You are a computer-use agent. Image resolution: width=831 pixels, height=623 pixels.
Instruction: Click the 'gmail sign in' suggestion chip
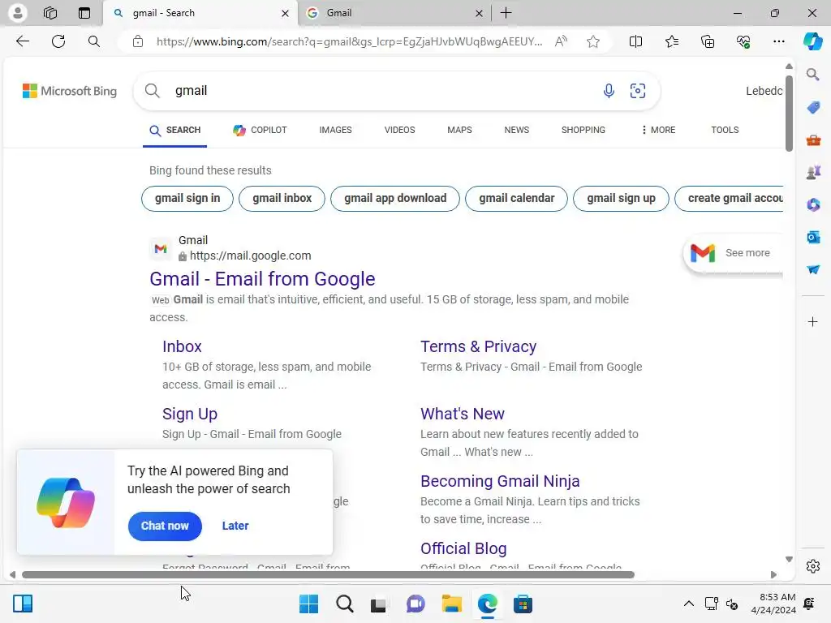click(x=187, y=199)
